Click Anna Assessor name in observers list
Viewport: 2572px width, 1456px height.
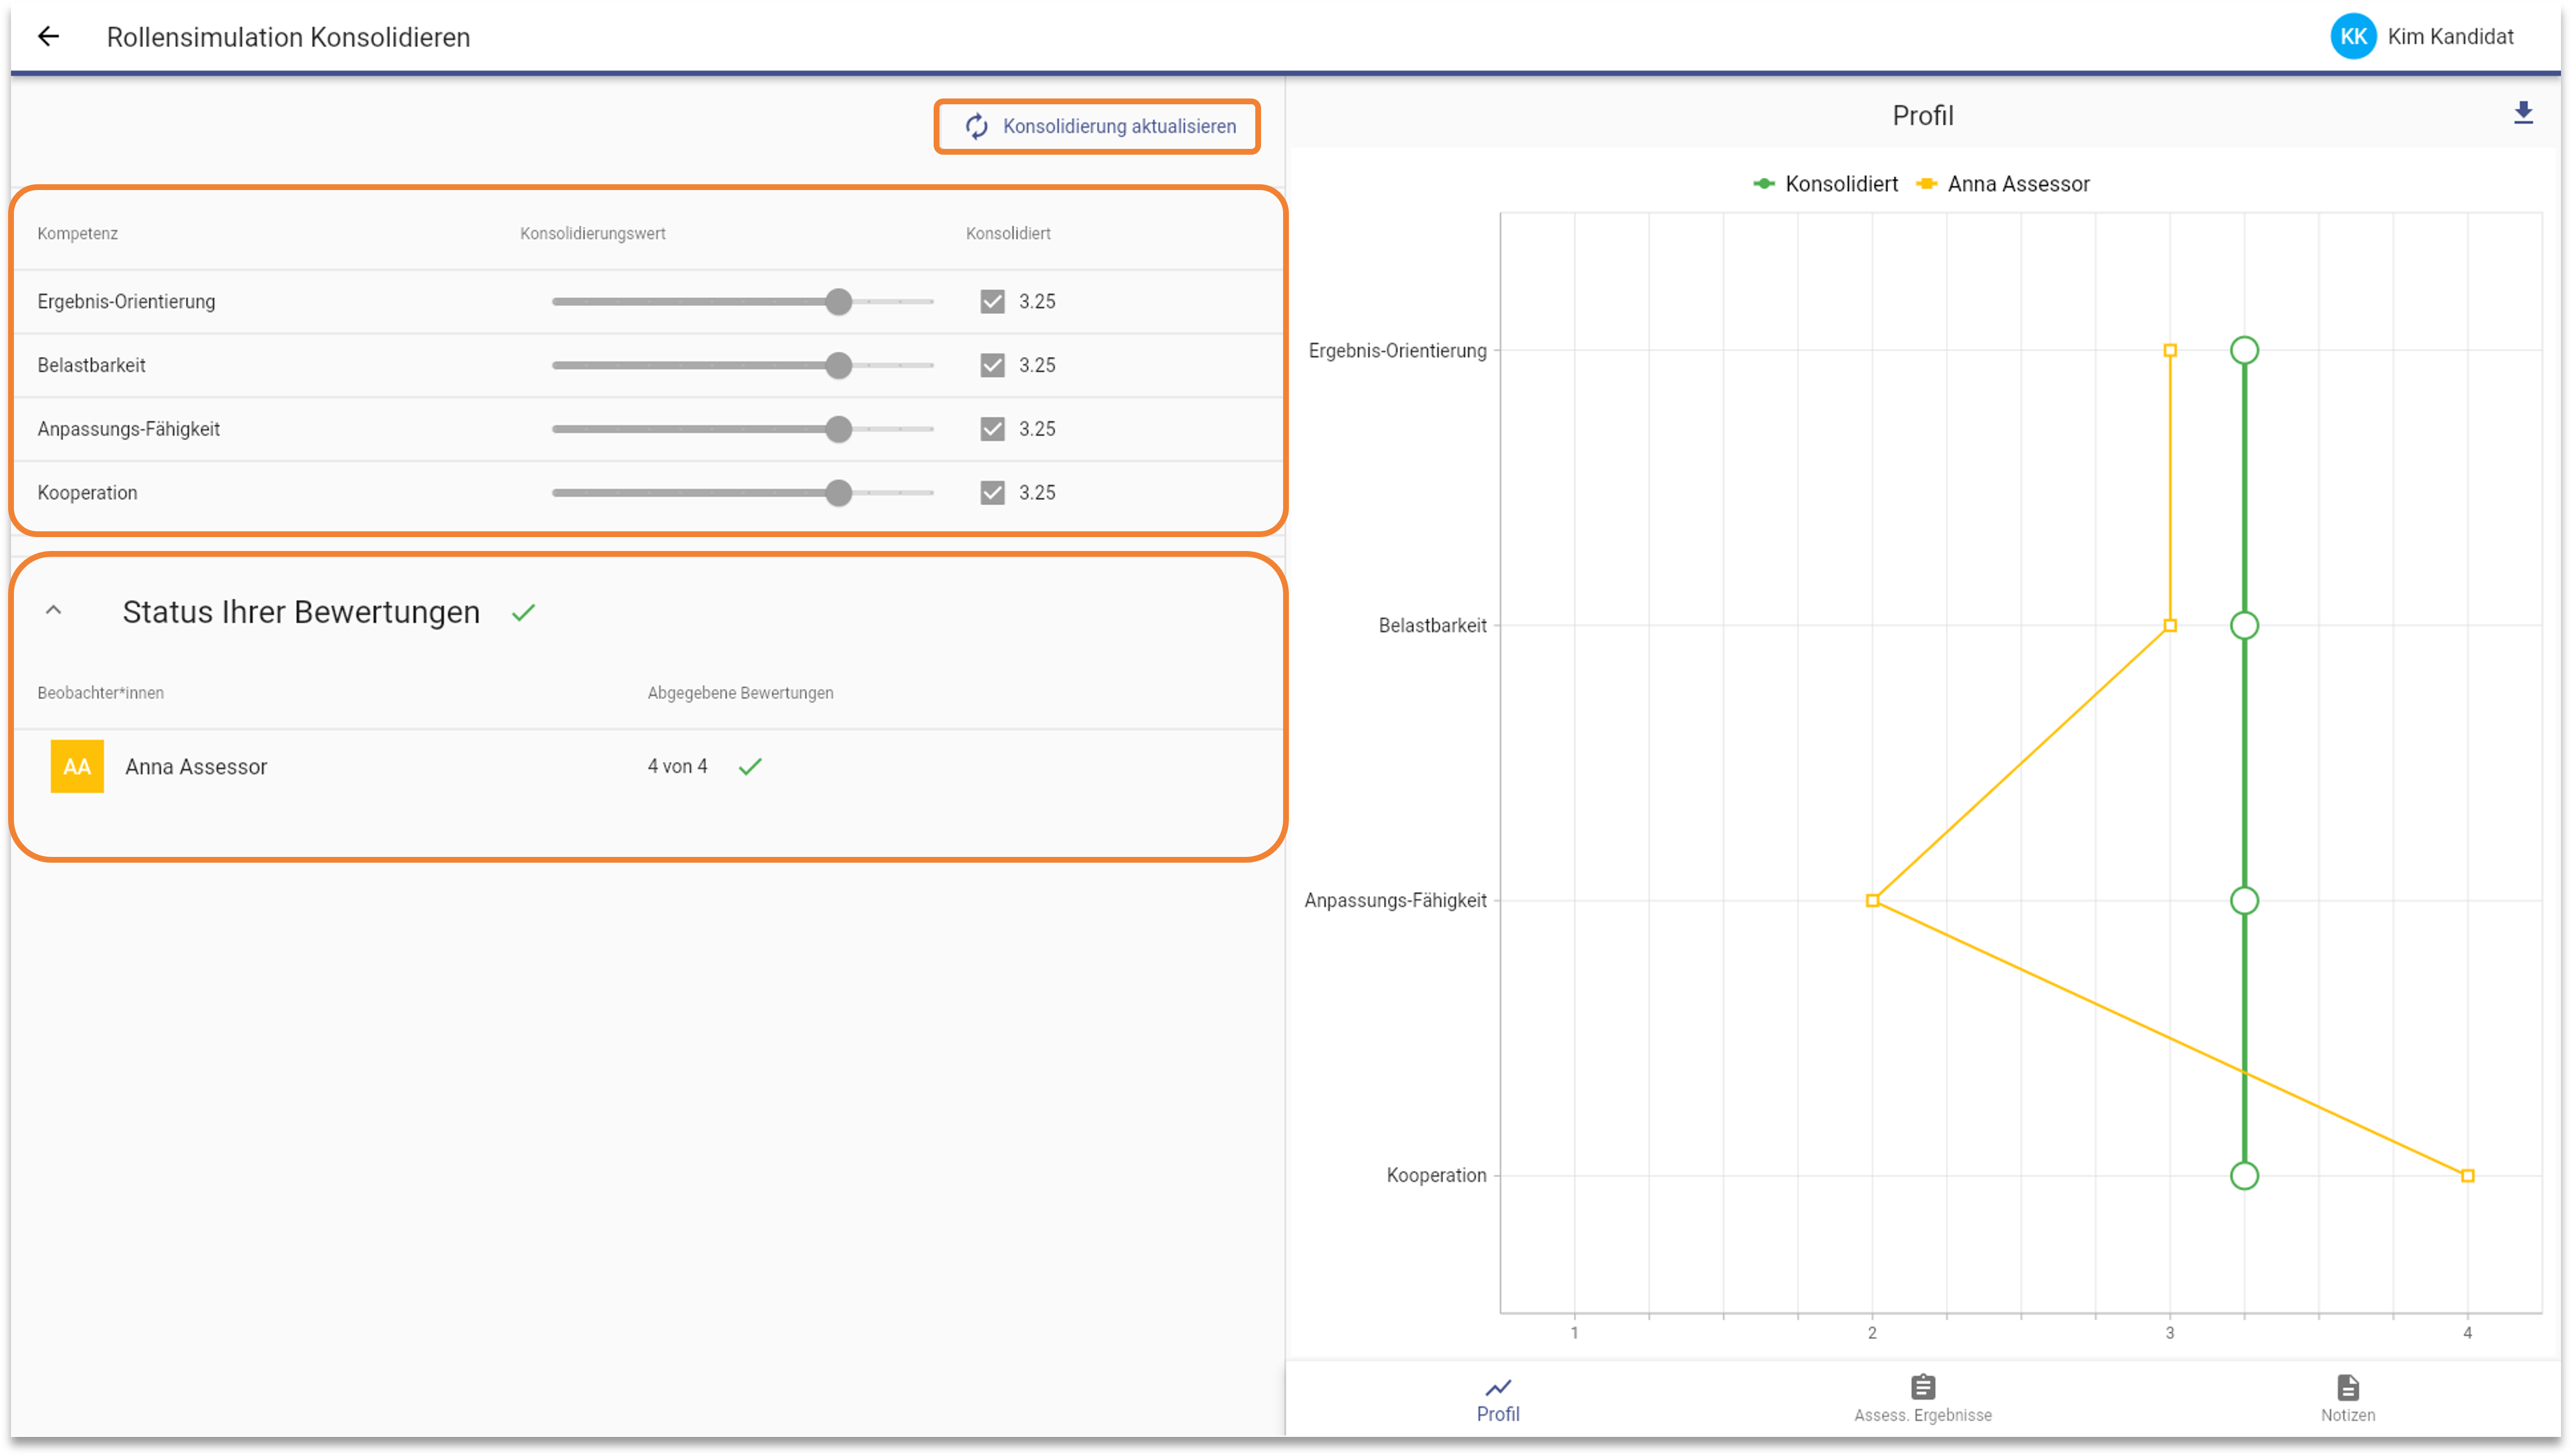pyautogui.click(x=196, y=767)
